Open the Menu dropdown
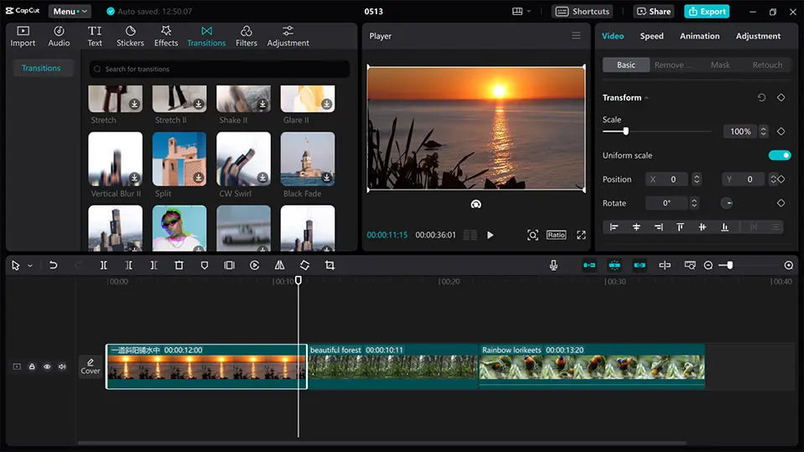The height and width of the screenshot is (452, 804). (70, 12)
